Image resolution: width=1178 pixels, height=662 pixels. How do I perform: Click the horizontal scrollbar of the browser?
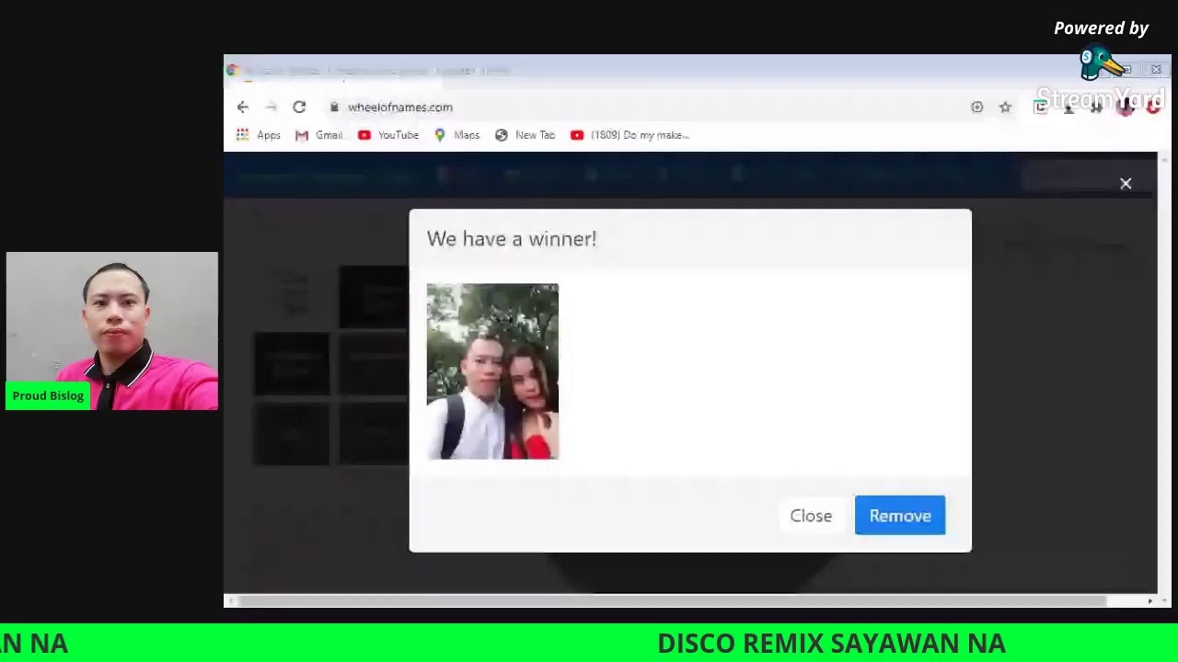tap(672, 601)
